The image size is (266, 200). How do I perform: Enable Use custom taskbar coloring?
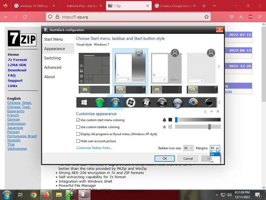coord(78,127)
